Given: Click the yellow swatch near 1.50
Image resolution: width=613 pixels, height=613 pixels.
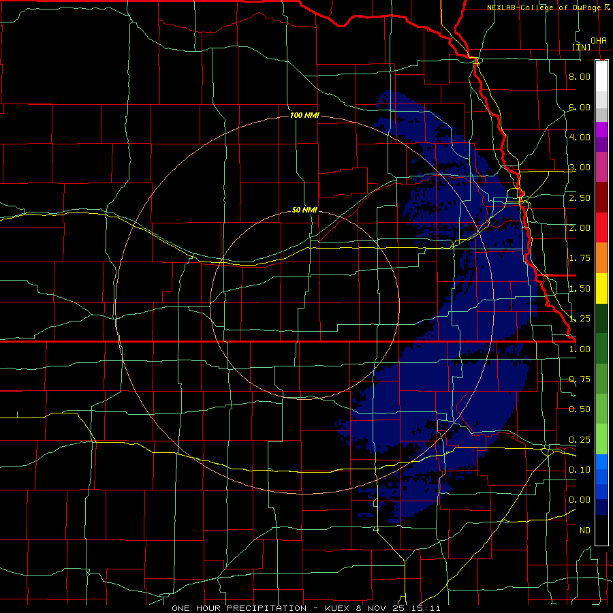Looking at the screenshot, I should point(601,288).
